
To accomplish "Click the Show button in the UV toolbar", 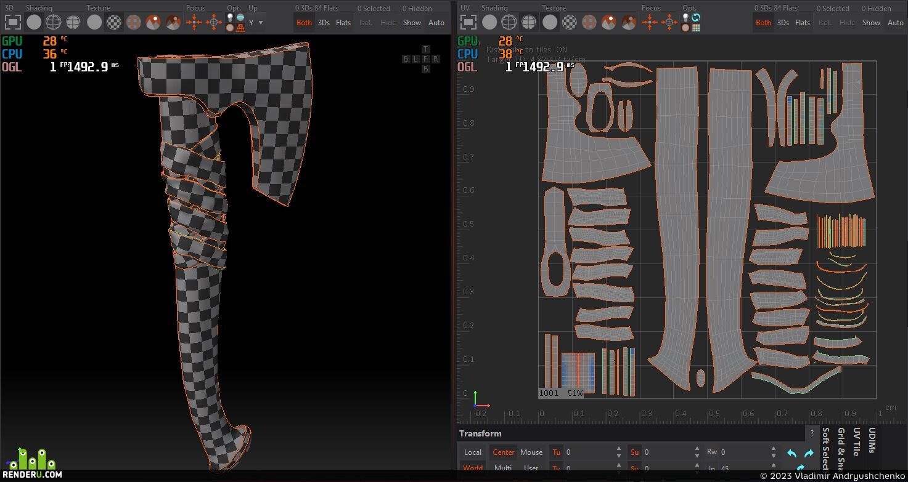I will [x=871, y=23].
